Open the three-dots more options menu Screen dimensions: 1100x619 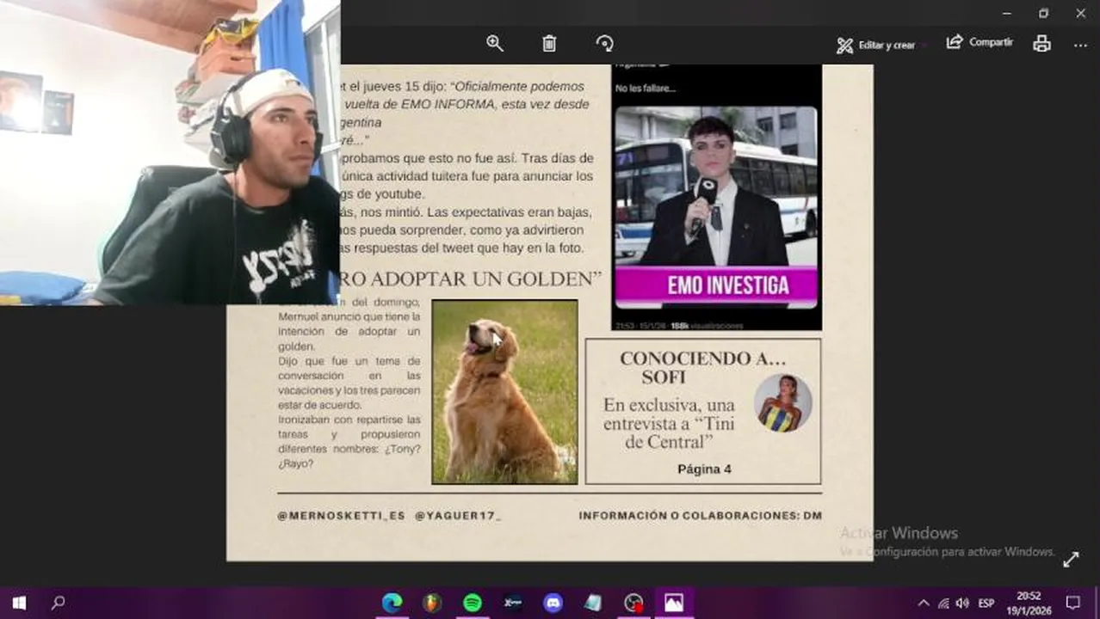(1081, 44)
